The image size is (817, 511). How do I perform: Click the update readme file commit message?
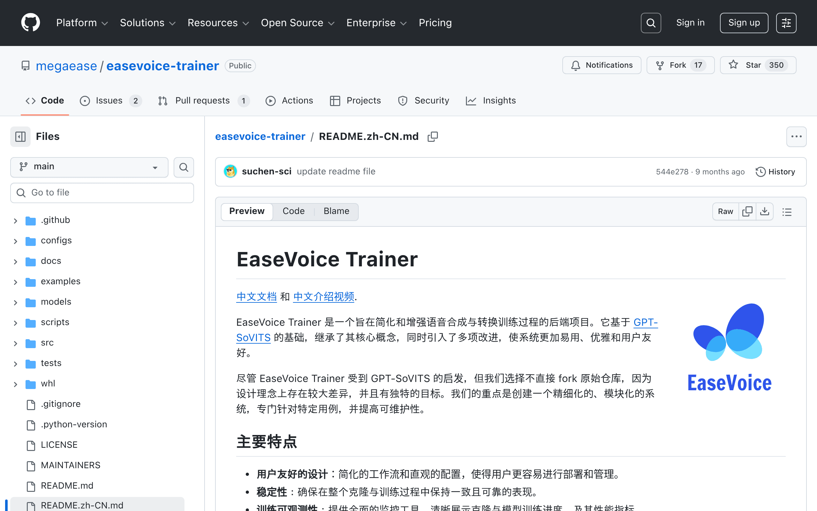pyautogui.click(x=336, y=172)
